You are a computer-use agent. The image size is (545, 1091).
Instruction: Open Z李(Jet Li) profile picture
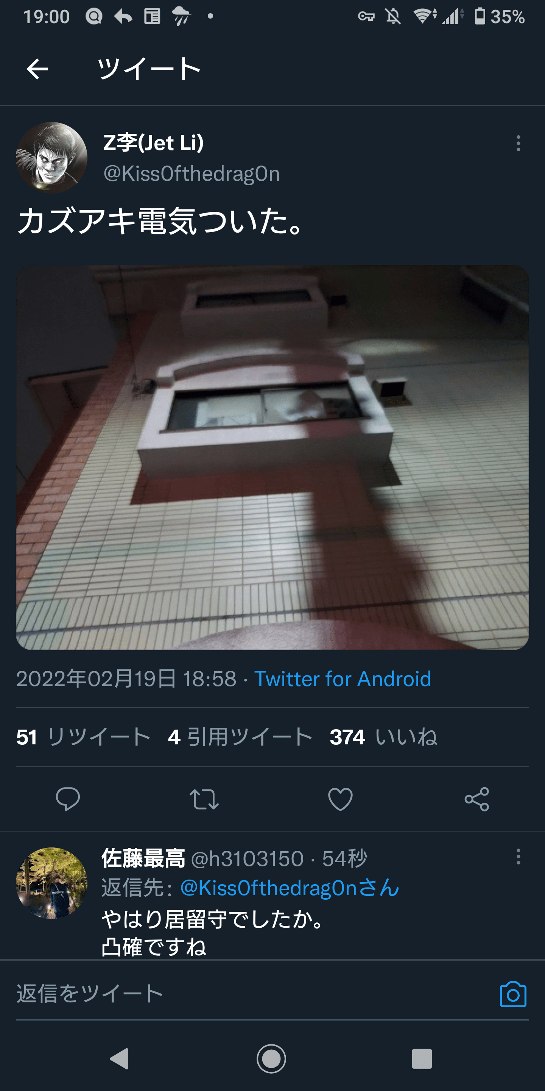(x=51, y=158)
